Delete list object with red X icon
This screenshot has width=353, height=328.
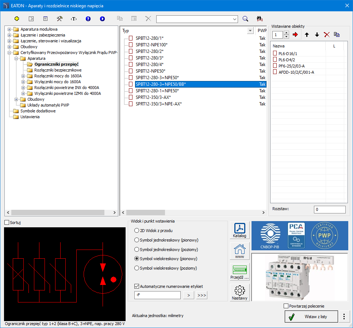(327, 35)
